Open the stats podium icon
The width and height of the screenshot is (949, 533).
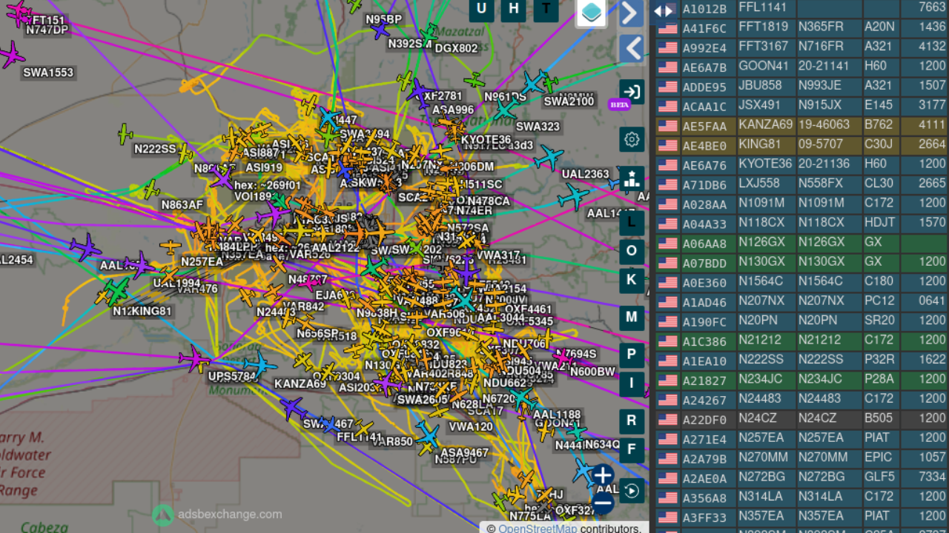[632, 178]
